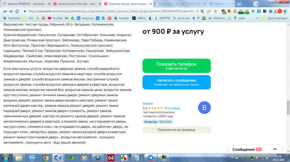The height and width of the screenshot is (162, 290).
Task: Switch to the Задание №2885931 tab
Action: point(26,4)
